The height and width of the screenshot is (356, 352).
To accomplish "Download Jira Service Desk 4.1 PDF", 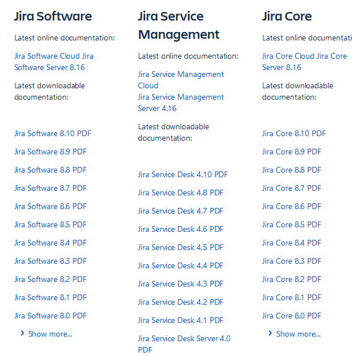I will 181,320.
